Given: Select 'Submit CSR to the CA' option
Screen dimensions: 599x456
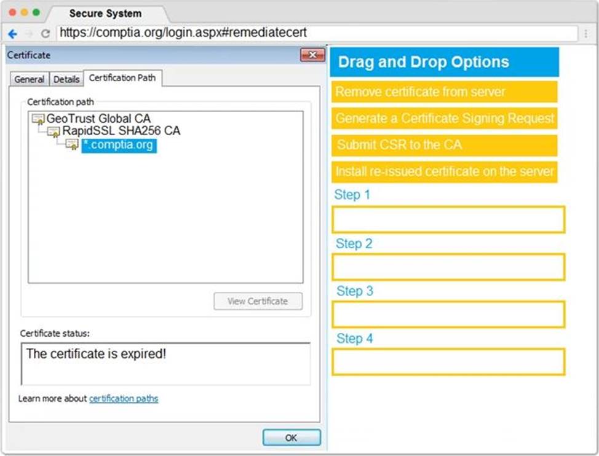Looking at the screenshot, I should coord(444,146).
